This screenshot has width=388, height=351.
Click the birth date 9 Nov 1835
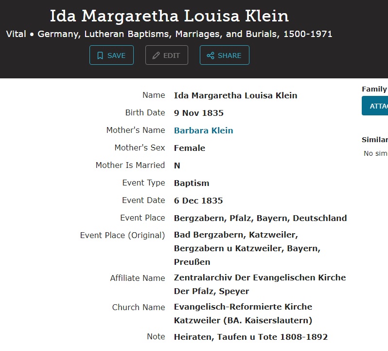[x=198, y=113]
